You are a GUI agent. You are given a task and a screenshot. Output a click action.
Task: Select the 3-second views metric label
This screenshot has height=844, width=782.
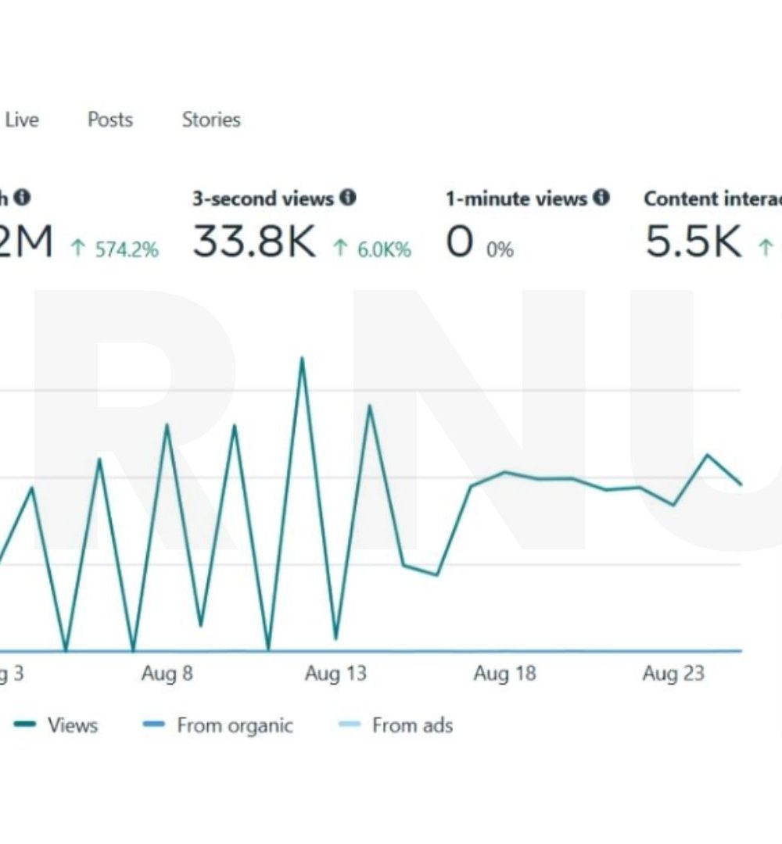(x=264, y=198)
